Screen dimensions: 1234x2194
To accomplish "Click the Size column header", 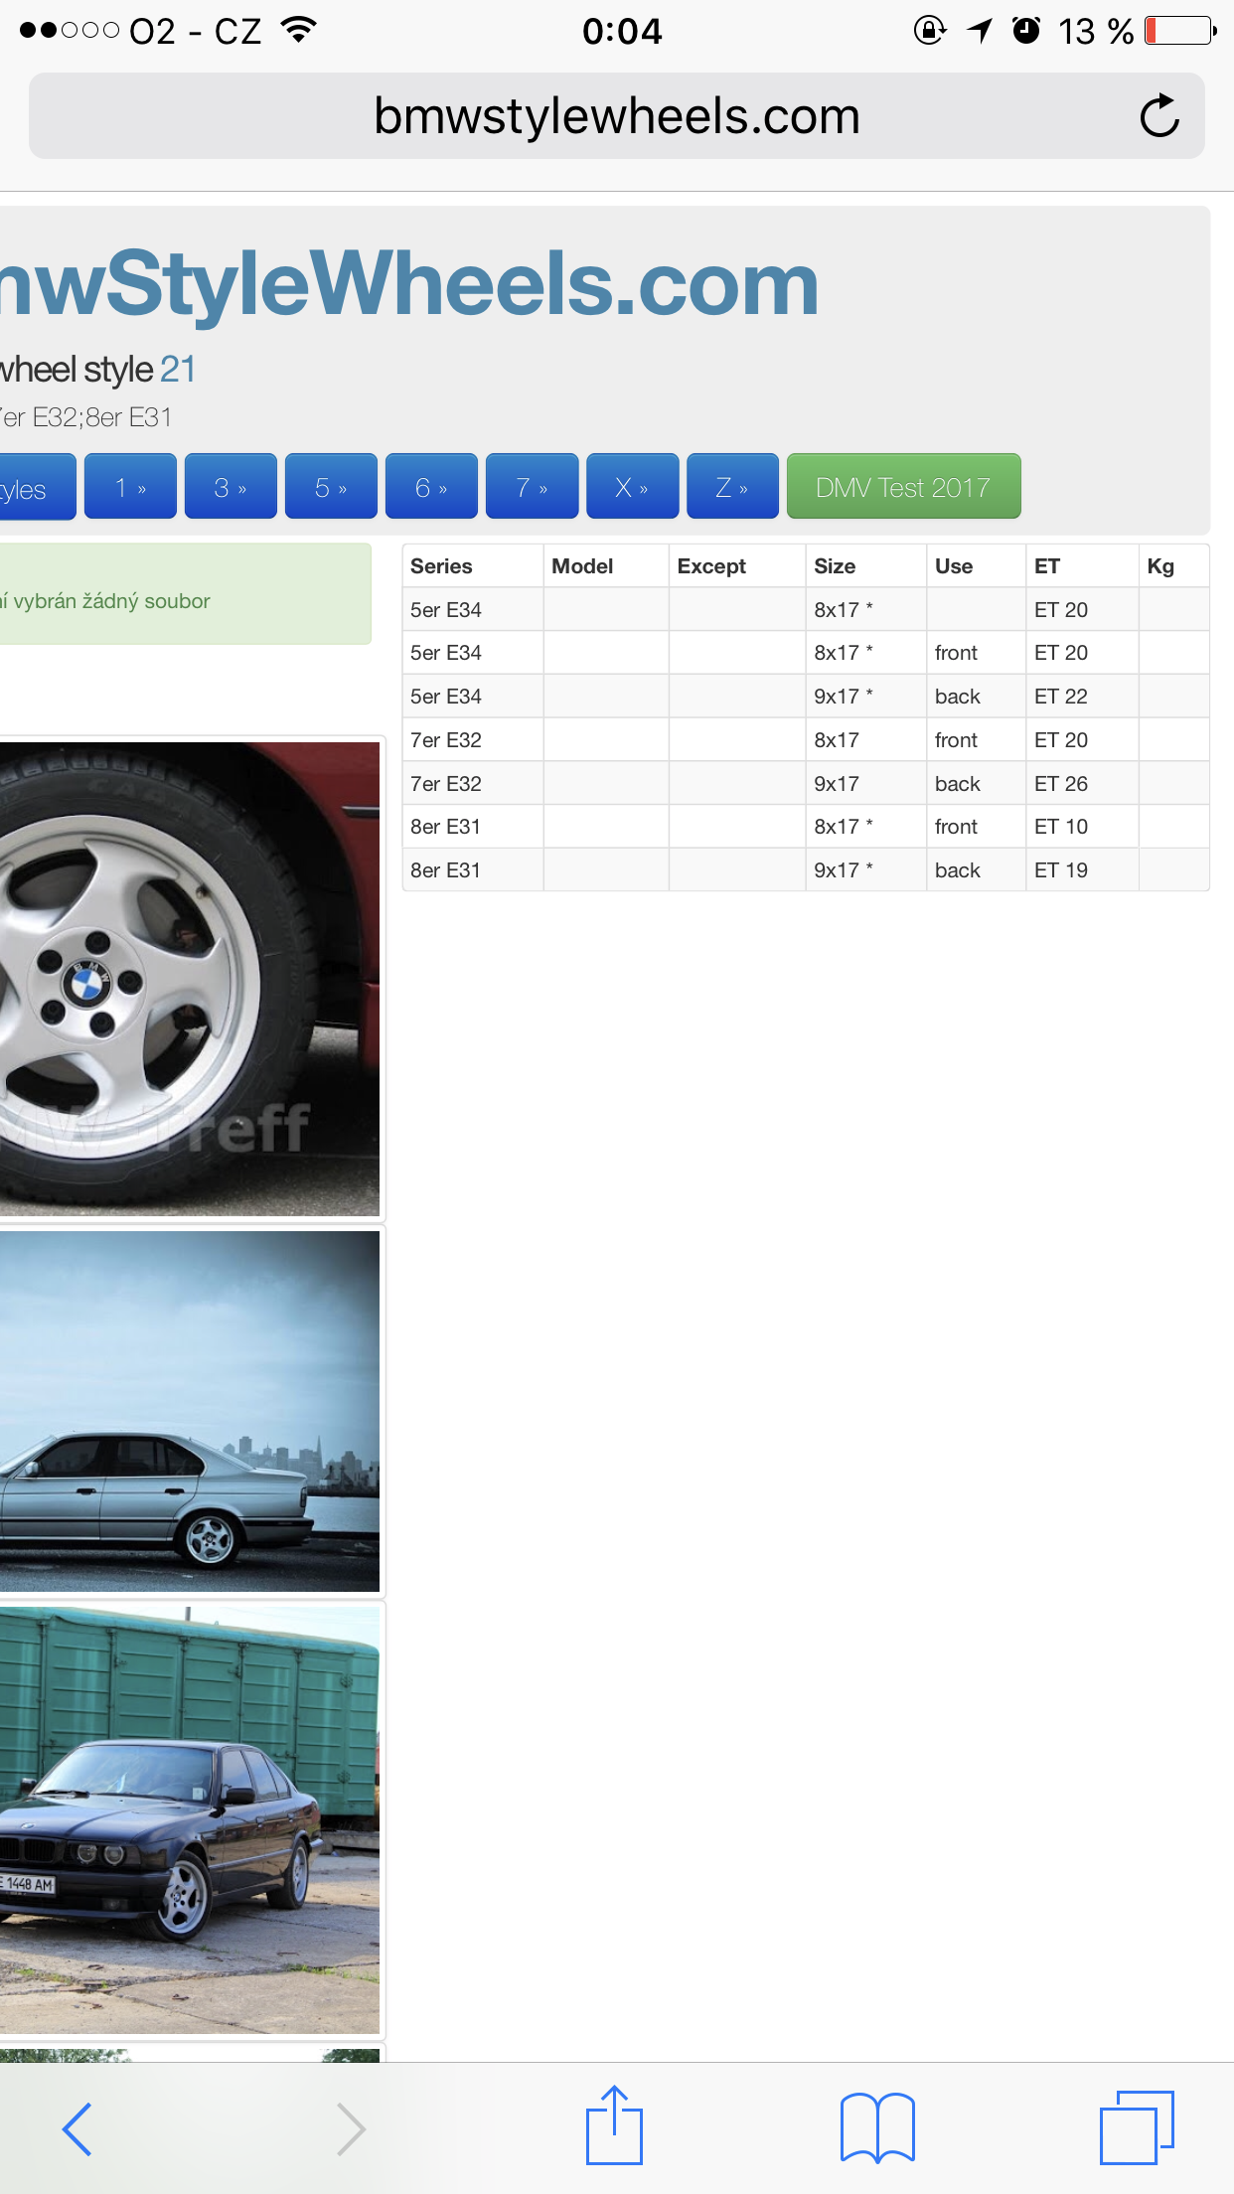I will point(865,566).
